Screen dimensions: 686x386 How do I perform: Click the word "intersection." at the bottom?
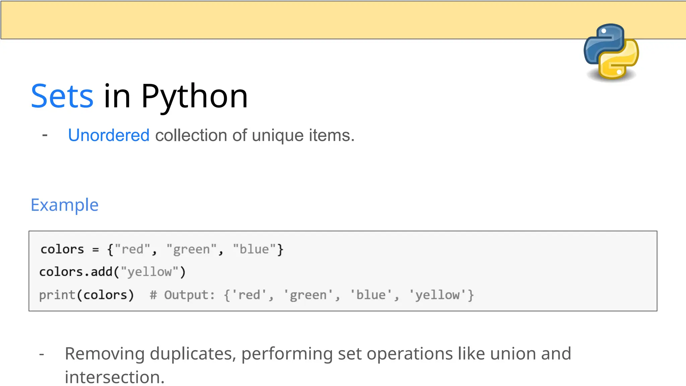115,377
